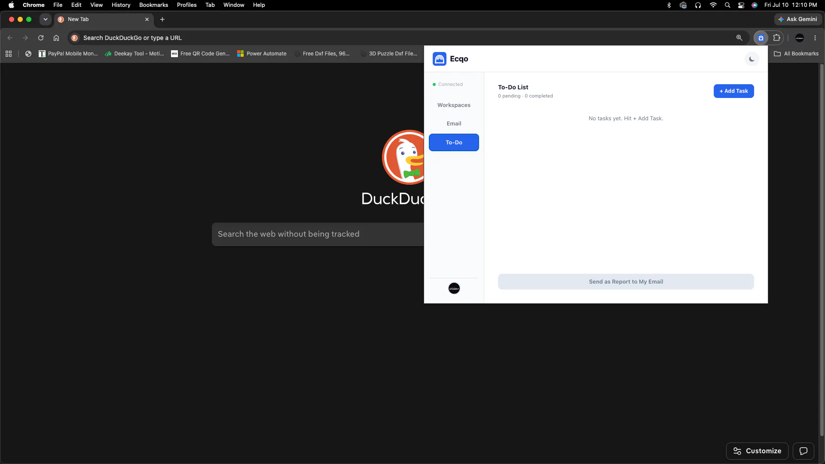
Task: Expand the tab search dropdown arrow
Action: click(x=45, y=19)
